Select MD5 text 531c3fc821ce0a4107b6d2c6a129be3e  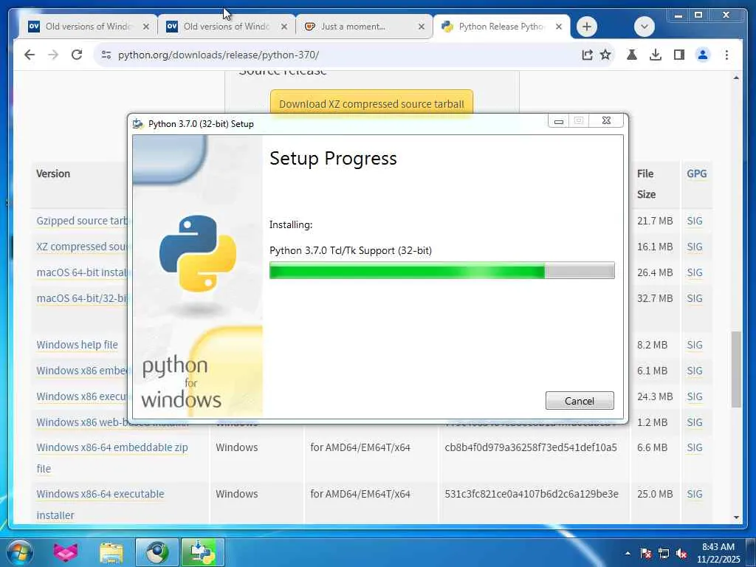pos(532,494)
